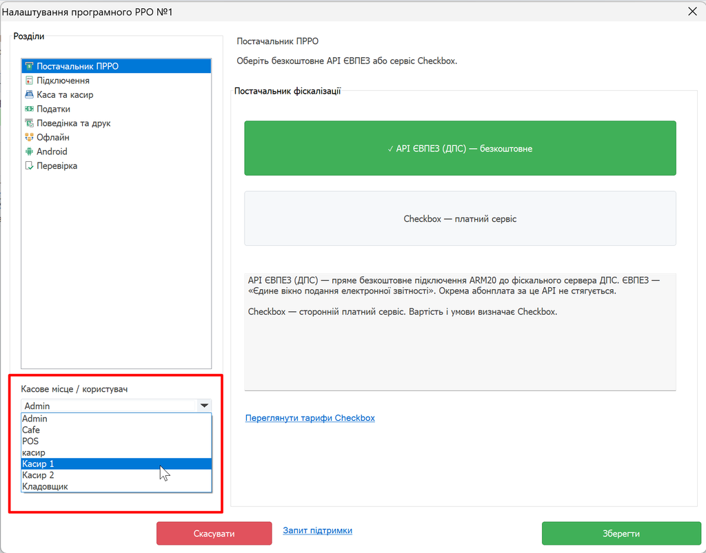706x553 pixels.
Task: Click the Поведінка та друк icon
Action: tap(29, 123)
